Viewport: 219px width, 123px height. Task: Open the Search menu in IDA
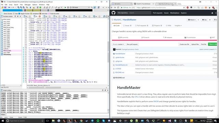[16, 4]
